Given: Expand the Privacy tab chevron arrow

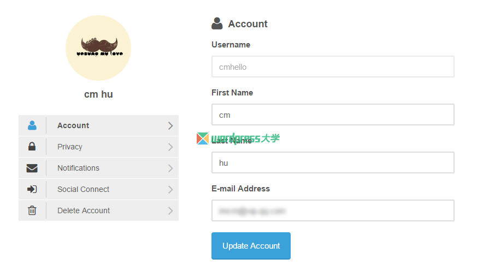Looking at the screenshot, I should (x=170, y=147).
